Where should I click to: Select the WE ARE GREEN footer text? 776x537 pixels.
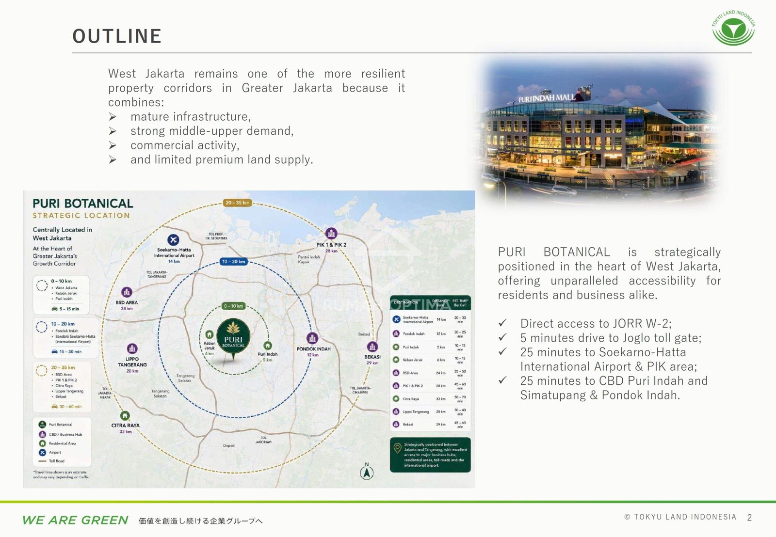pyautogui.click(x=75, y=520)
